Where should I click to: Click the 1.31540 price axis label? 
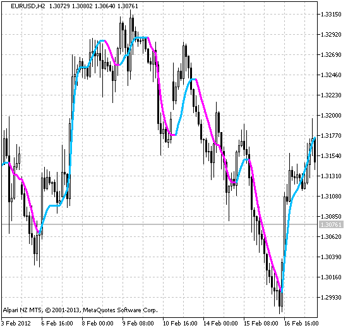click(331, 155)
